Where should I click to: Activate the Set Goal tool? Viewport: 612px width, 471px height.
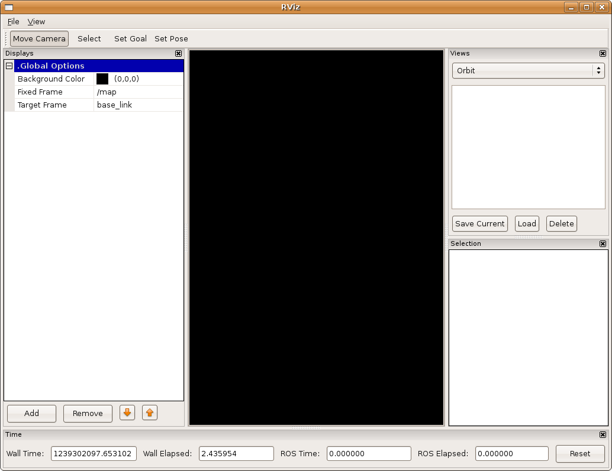click(130, 38)
